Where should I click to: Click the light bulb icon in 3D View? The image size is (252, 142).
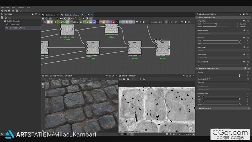tap(43, 87)
